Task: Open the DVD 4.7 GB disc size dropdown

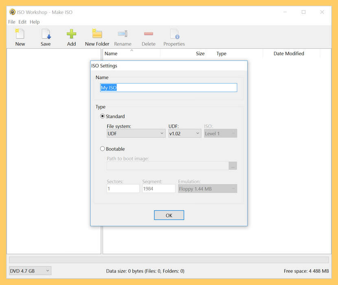Action: [30, 271]
